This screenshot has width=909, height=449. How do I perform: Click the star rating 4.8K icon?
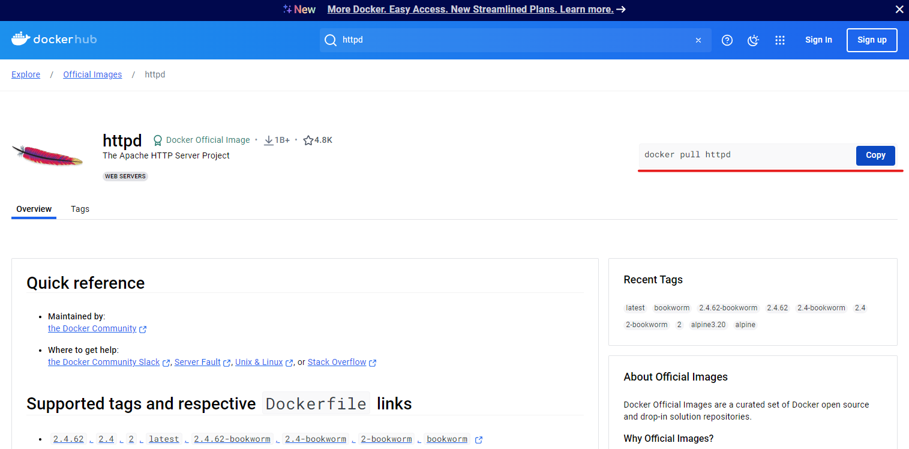tap(308, 140)
